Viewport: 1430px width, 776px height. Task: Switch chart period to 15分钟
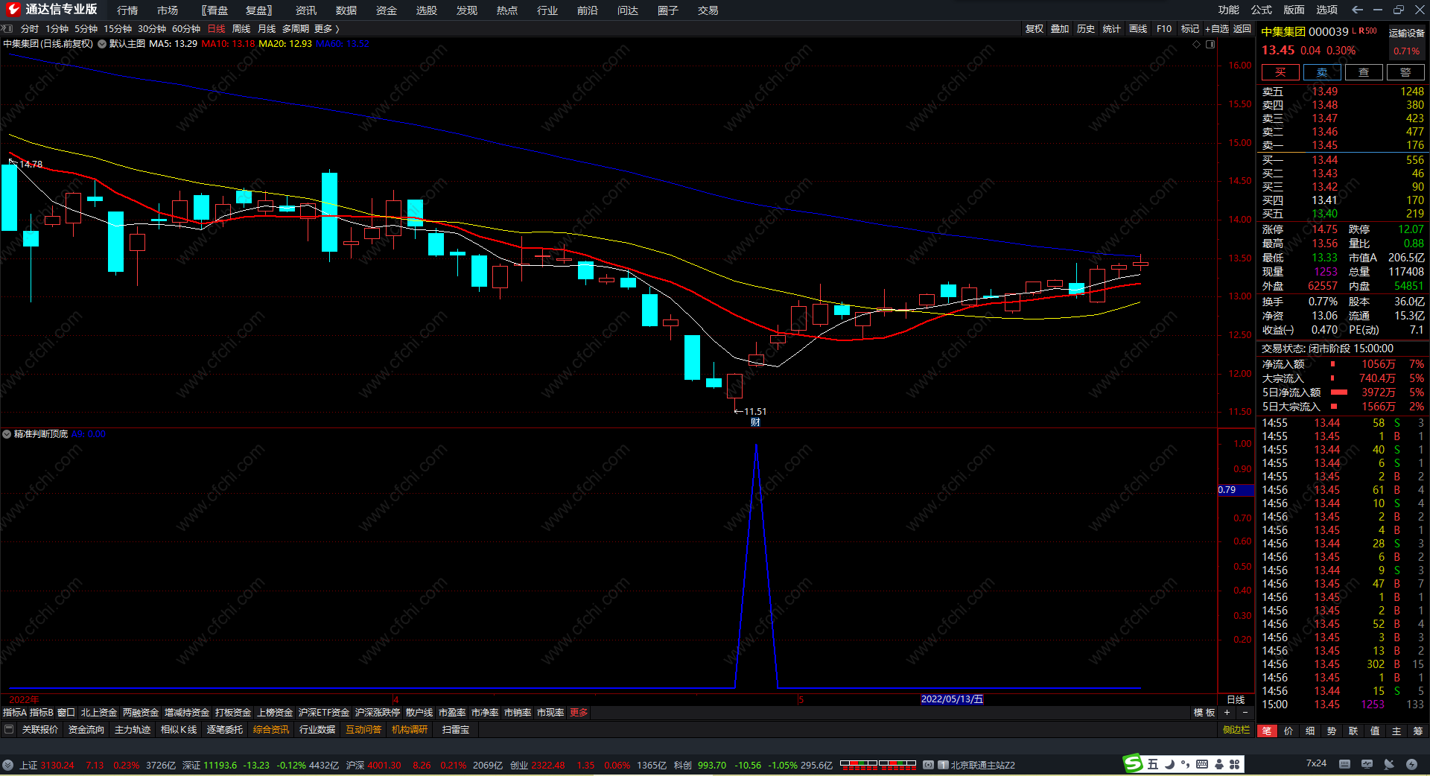(x=118, y=29)
